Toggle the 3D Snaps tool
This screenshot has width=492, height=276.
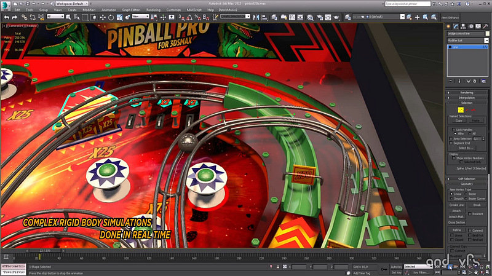[181, 17]
